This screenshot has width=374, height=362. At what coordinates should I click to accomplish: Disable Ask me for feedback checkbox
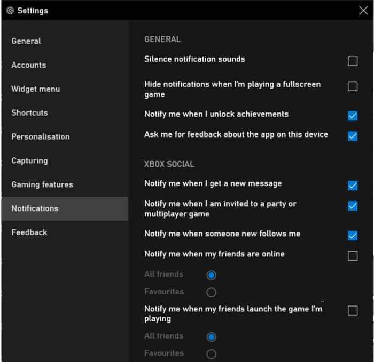(x=352, y=136)
